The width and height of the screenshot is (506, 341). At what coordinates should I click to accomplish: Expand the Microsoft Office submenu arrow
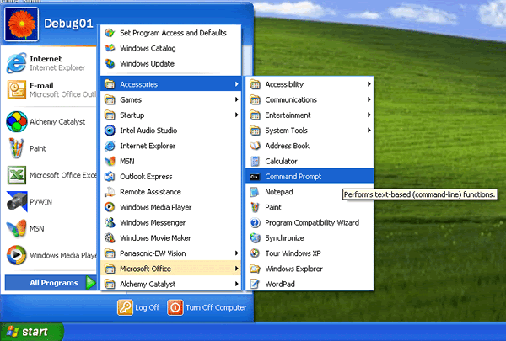click(x=236, y=269)
